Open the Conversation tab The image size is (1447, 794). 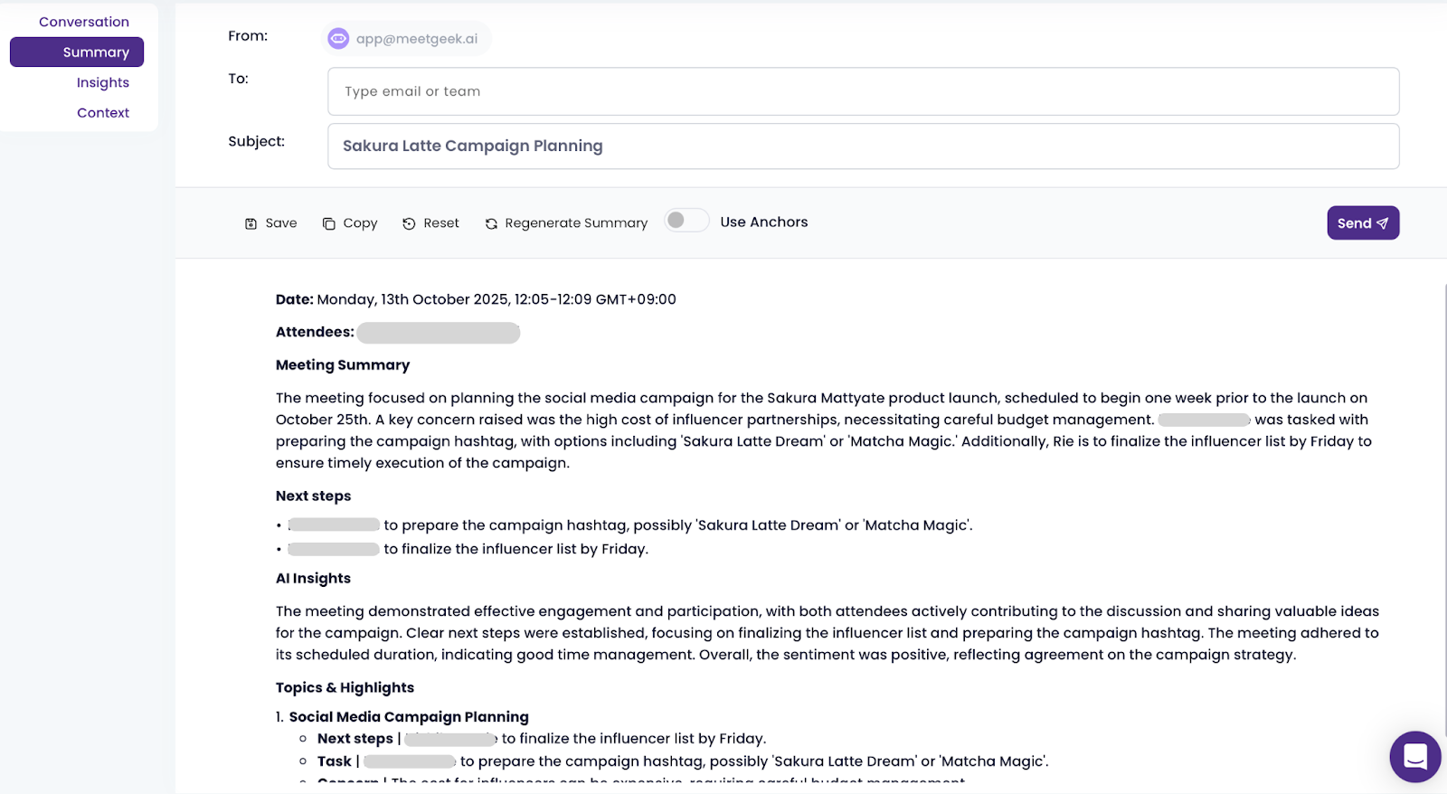(83, 22)
